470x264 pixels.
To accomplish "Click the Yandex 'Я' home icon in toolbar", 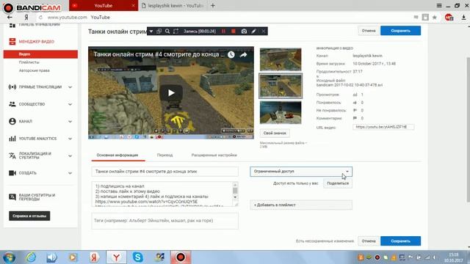I will (x=26, y=18).
